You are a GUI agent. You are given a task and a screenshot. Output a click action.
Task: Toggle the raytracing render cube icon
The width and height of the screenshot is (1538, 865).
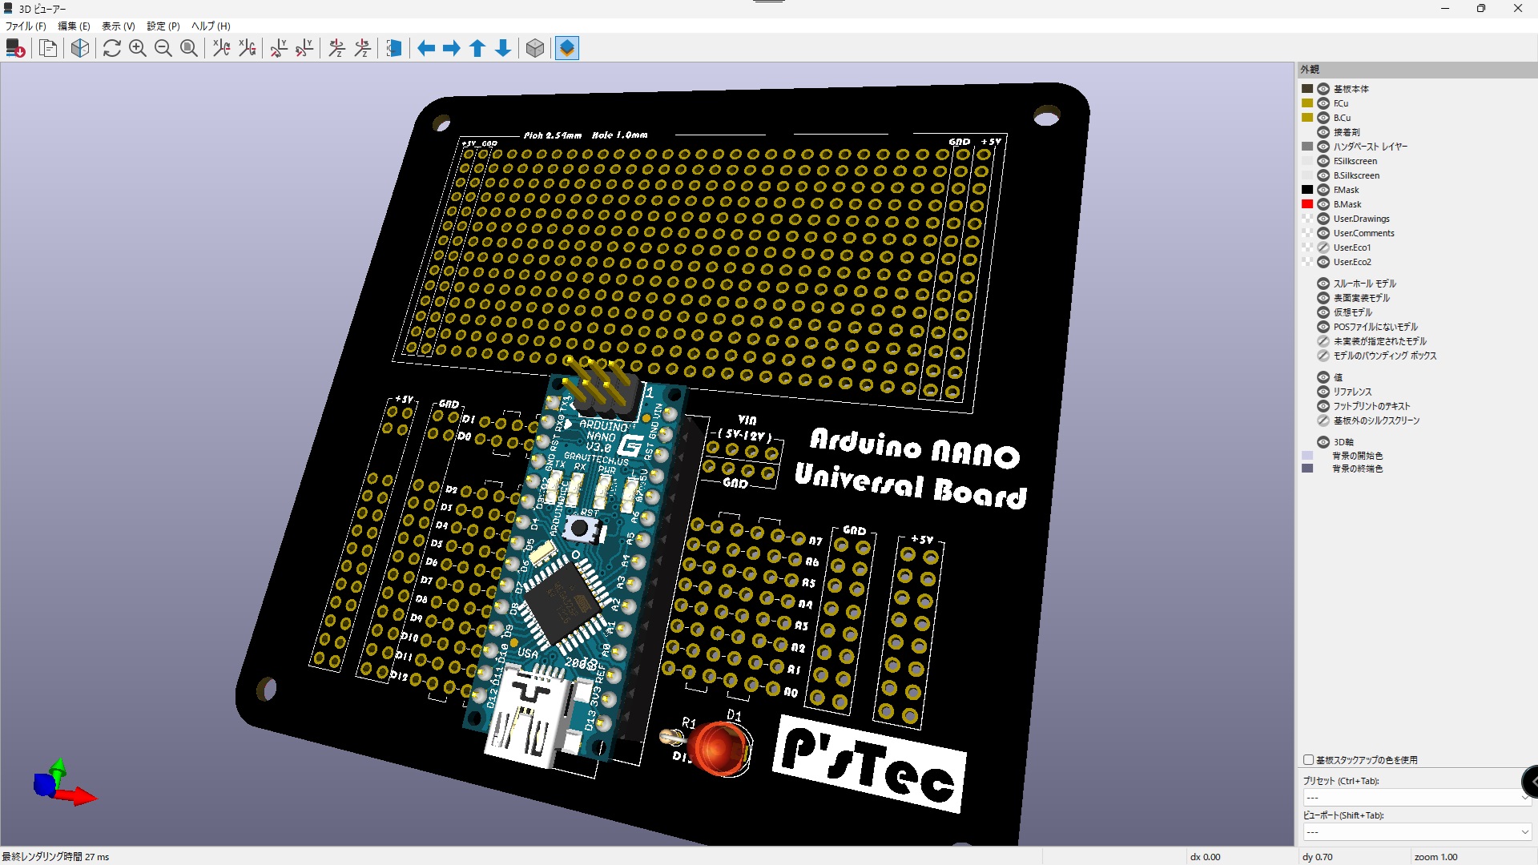tap(80, 49)
